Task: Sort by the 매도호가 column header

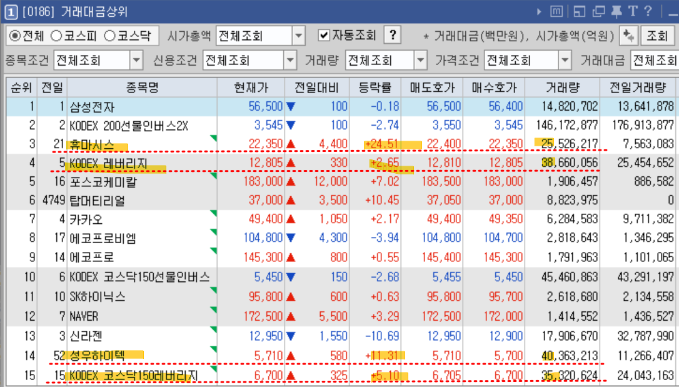Action: [432, 88]
